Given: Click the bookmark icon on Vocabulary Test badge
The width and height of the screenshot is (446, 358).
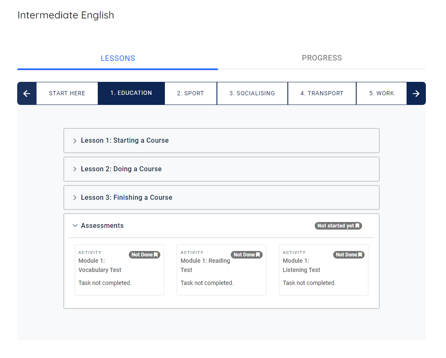Looking at the screenshot, I should pyautogui.click(x=156, y=254).
